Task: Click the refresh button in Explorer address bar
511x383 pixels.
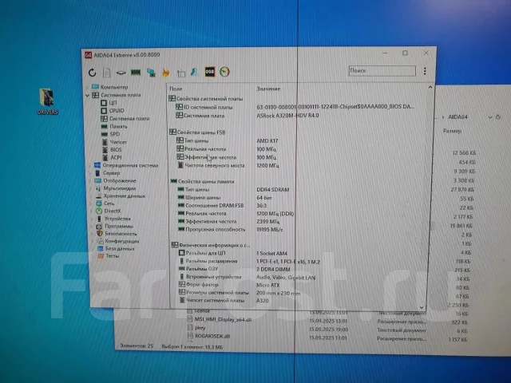Action: [498, 117]
